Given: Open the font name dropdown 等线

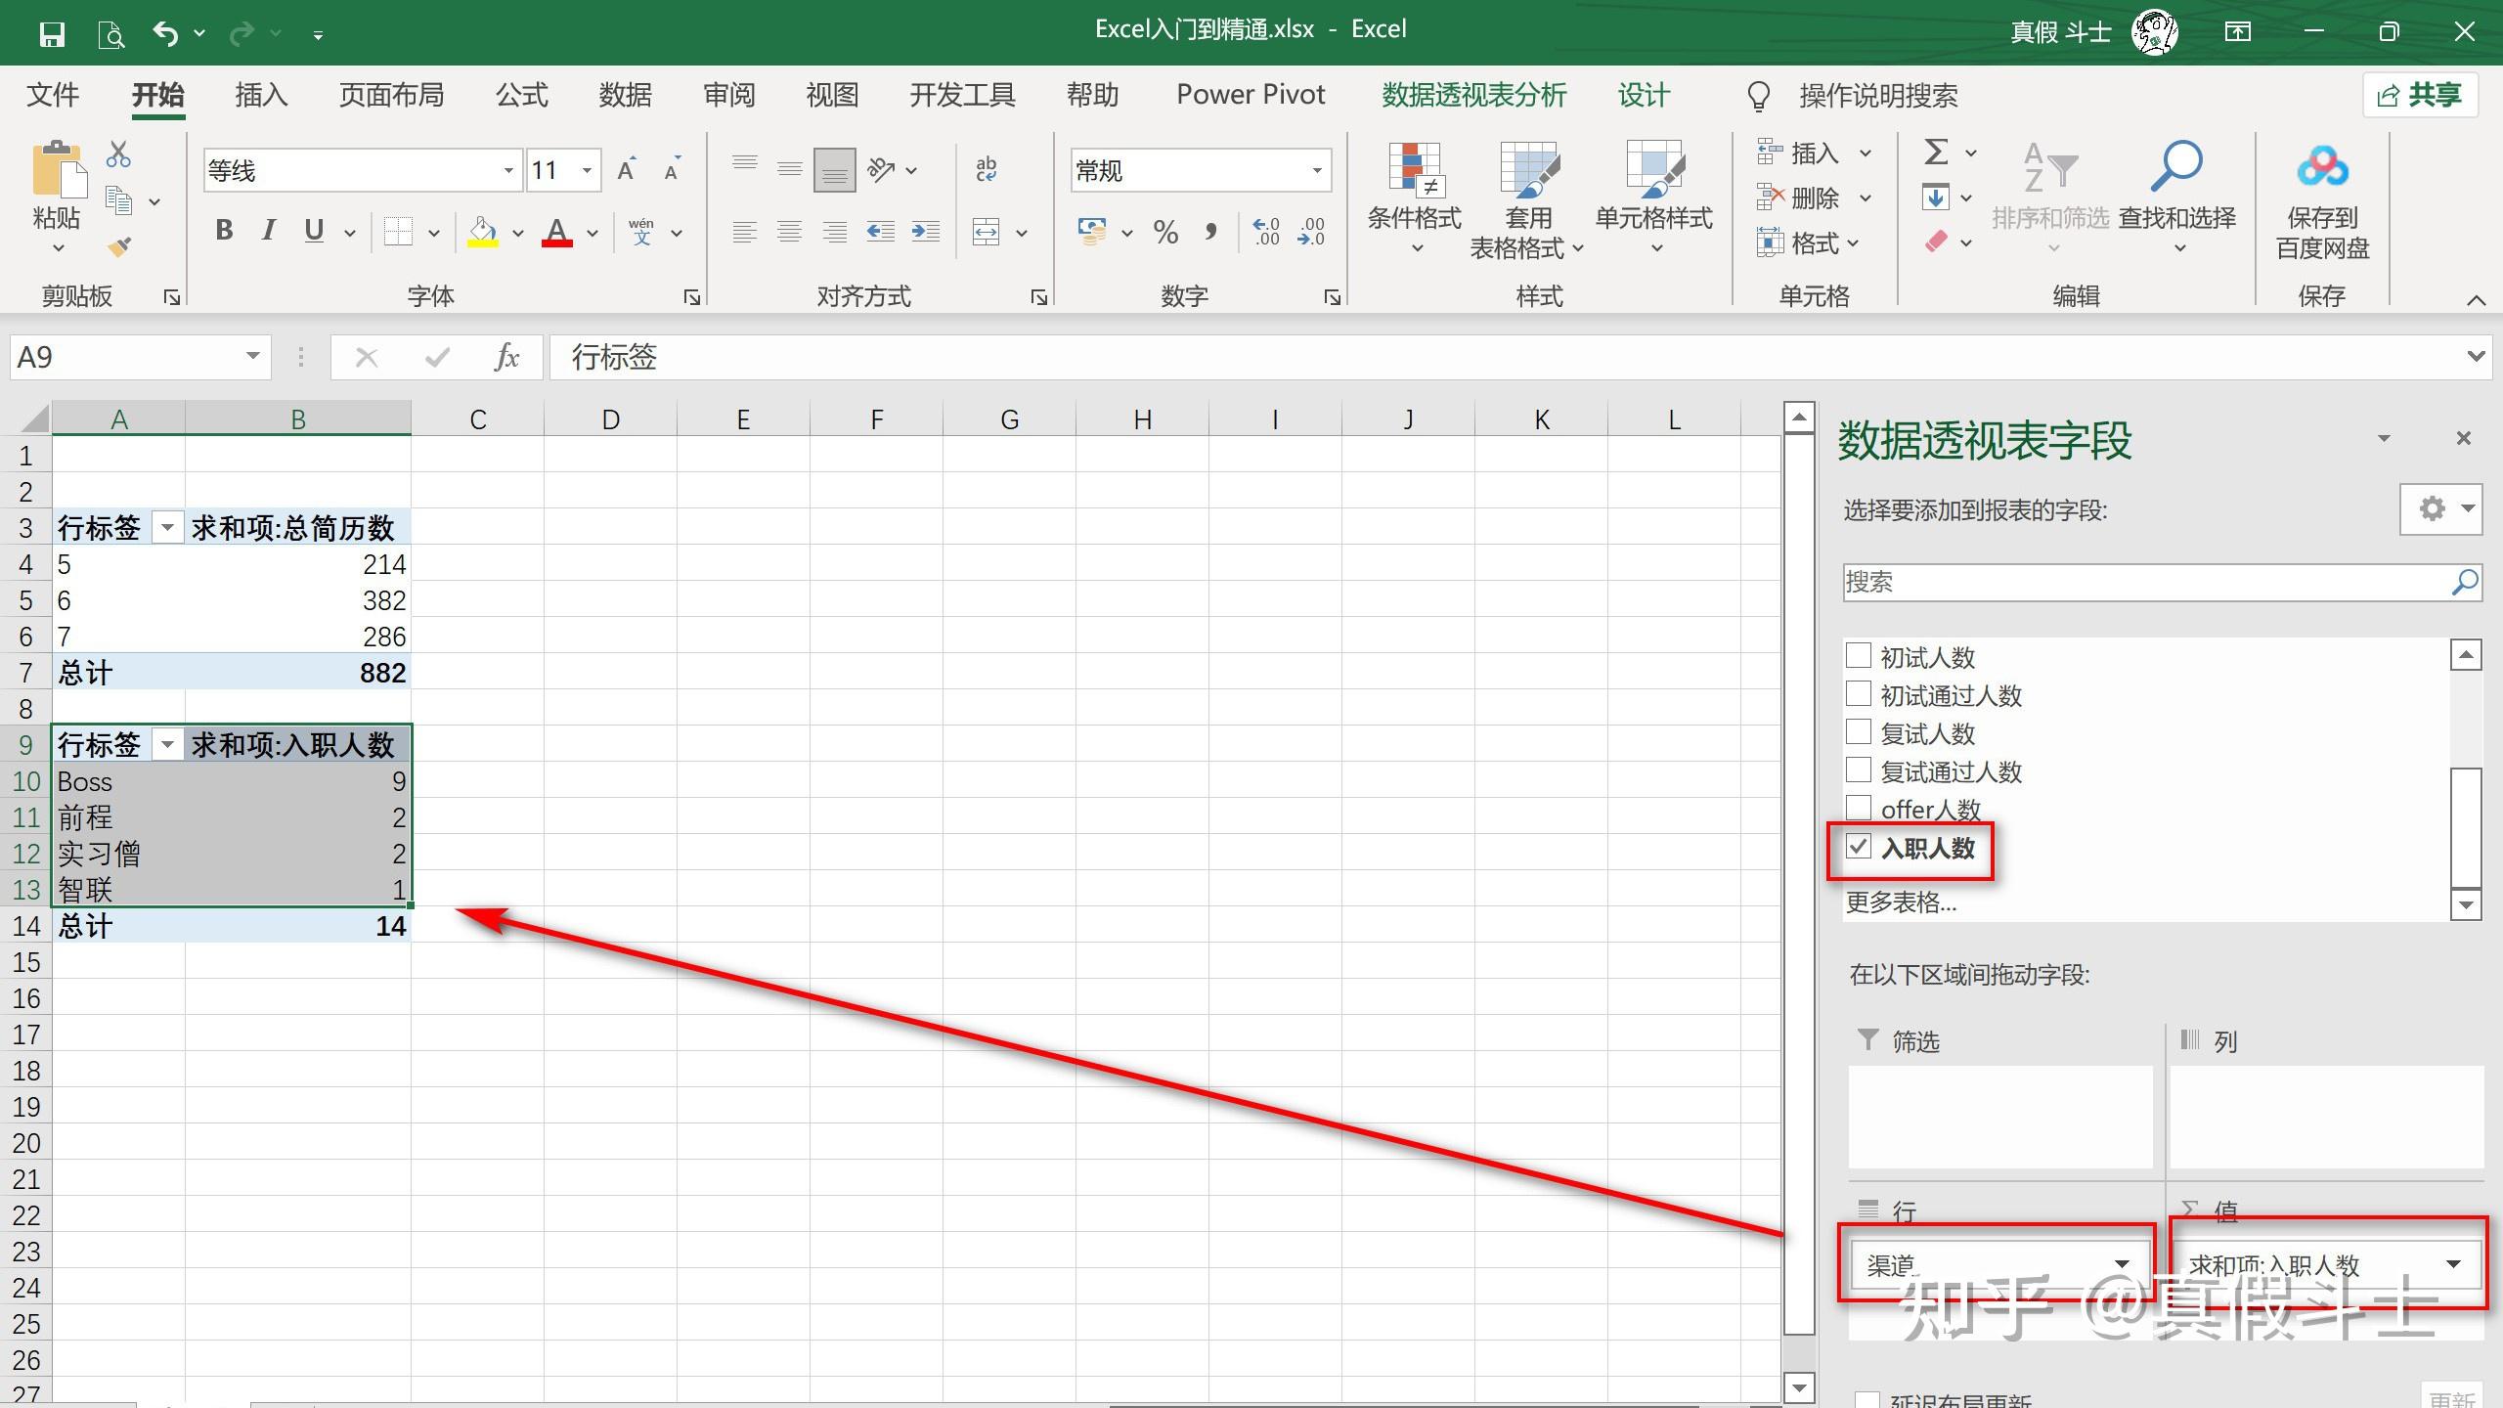Looking at the screenshot, I should pos(507,171).
